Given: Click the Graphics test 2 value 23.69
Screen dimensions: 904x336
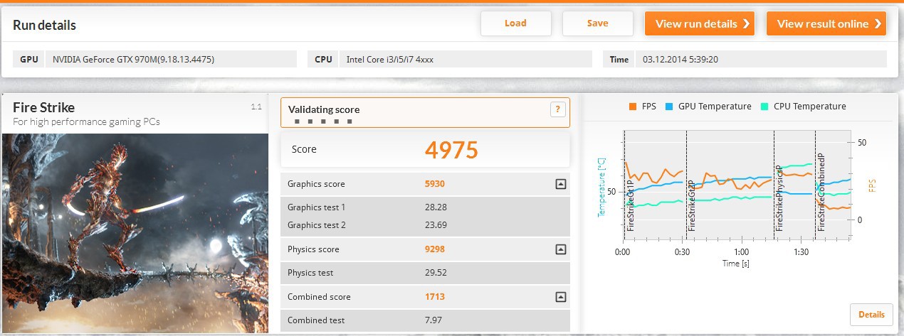Looking at the screenshot, I should coord(436,225).
